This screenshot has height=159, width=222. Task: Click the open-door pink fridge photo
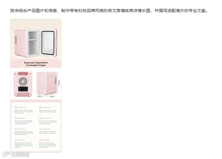[36, 43]
